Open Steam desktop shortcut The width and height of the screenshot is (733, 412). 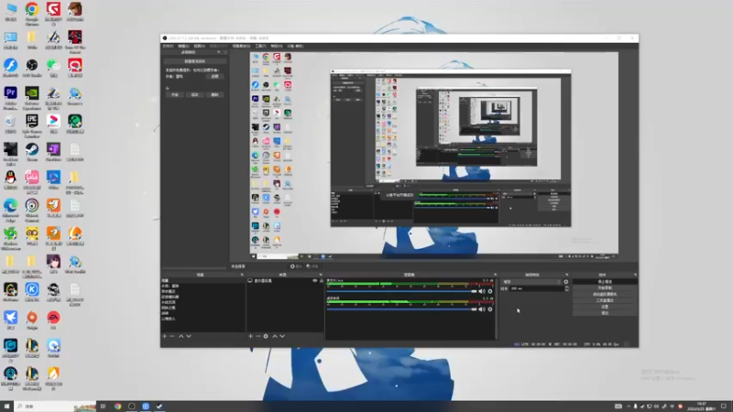click(x=32, y=152)
